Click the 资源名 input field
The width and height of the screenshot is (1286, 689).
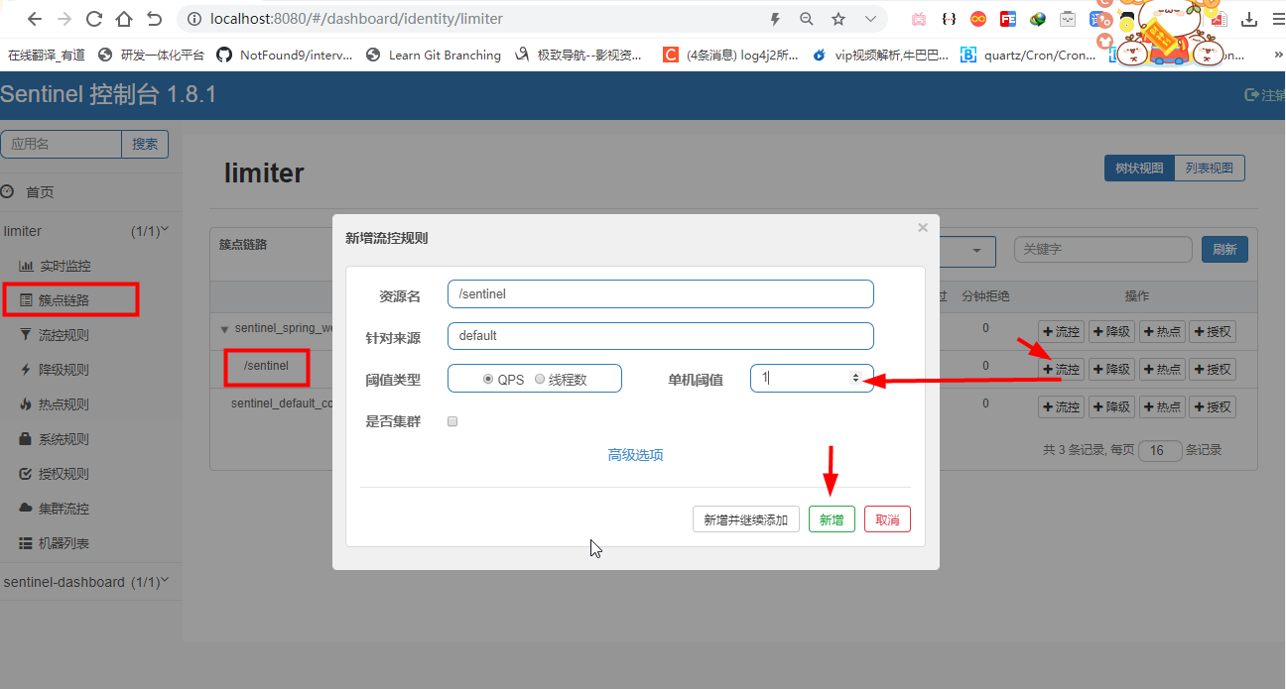pyautogui.click(x=660, y=293)
